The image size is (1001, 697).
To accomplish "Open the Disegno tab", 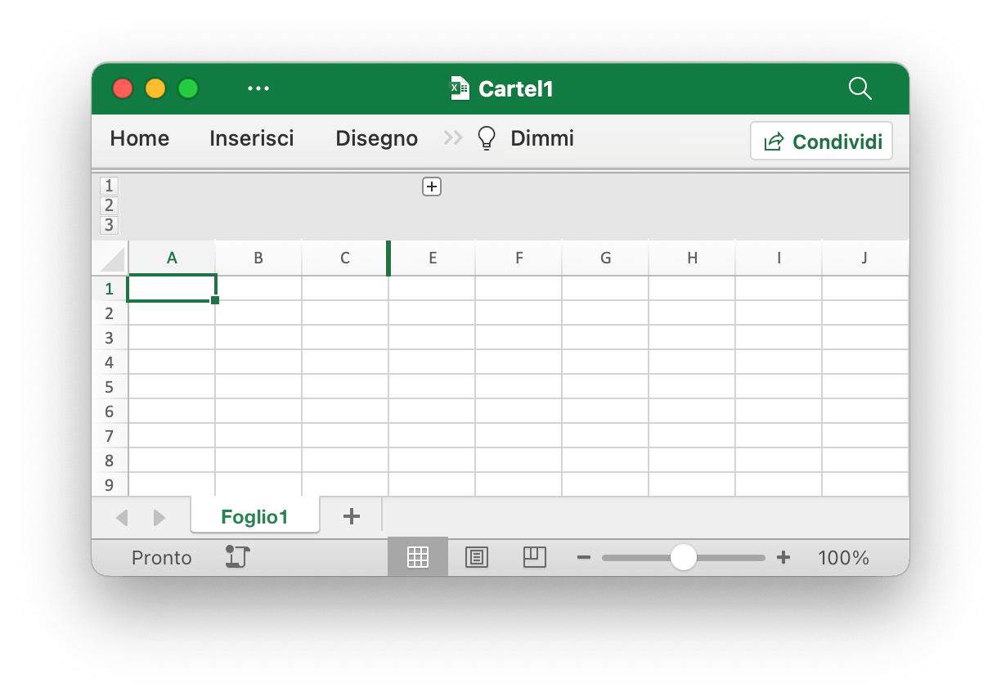I will pyautogui.click(x=377, y=138).
